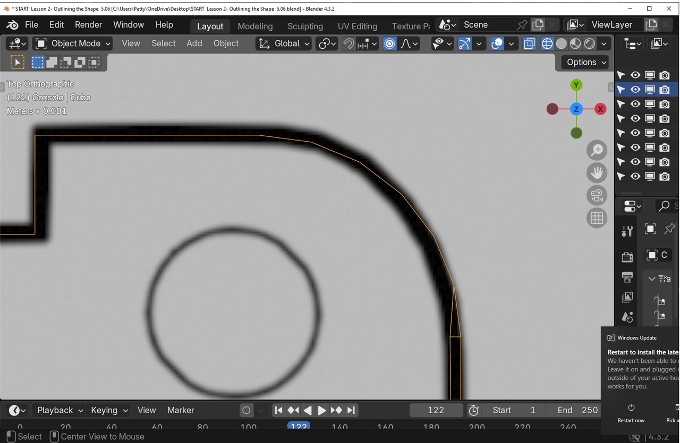Hide the highlighted outliner row's eye icon
The image size is (680, 443).
click(x=635, y=90)
